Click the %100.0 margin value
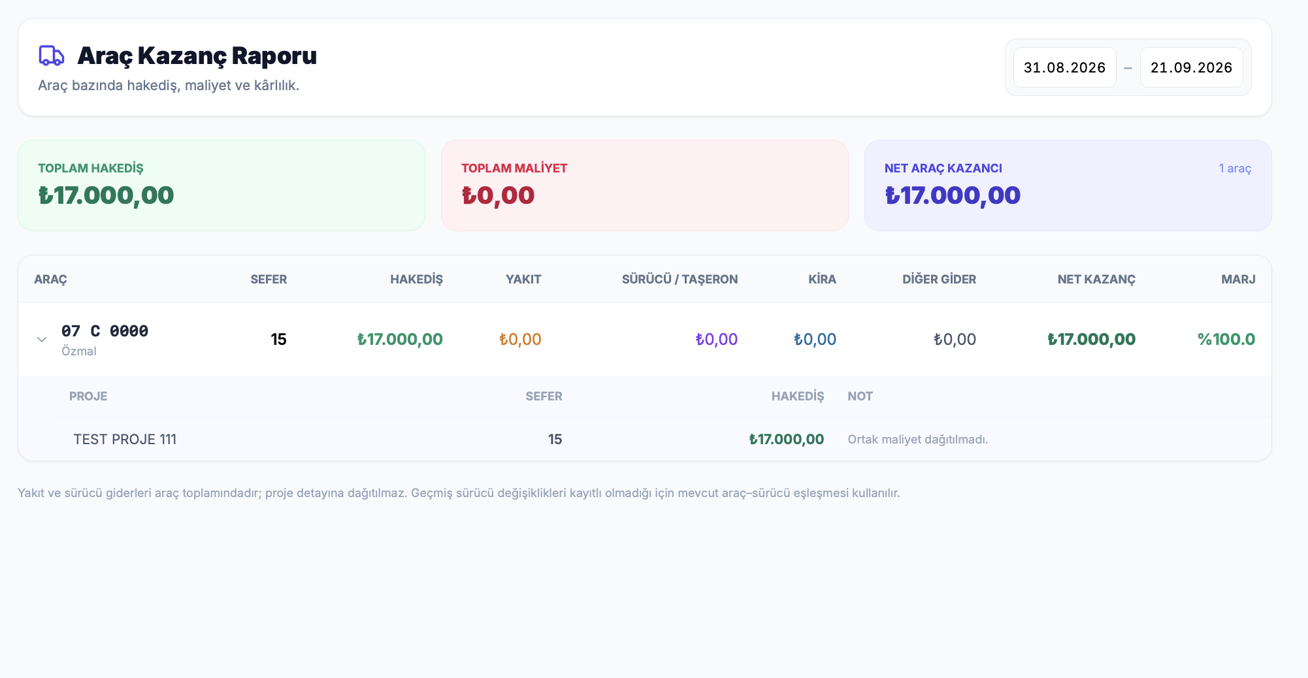 [x=1226, y=340]
